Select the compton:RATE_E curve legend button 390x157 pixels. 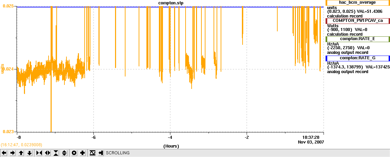pyautogui.click(x=357, y=39)
